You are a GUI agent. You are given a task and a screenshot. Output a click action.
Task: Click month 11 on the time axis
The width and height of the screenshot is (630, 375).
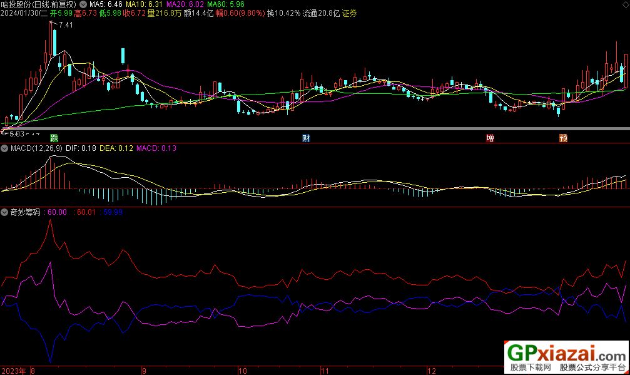tap(325, 371)
